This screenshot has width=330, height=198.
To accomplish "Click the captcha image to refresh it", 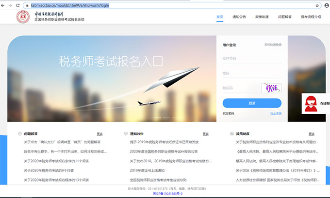I will [x=271, y=88].
